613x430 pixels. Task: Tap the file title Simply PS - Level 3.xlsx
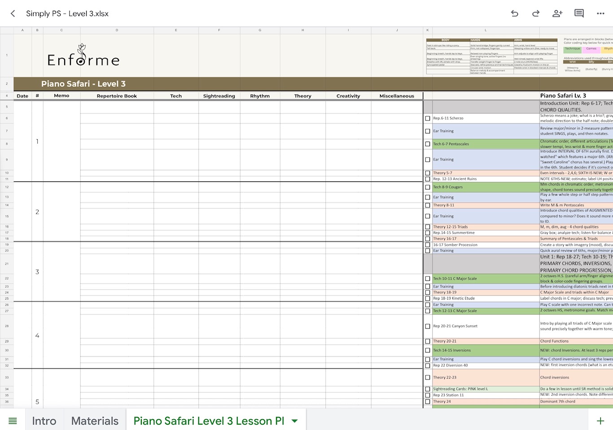point(67,13)
